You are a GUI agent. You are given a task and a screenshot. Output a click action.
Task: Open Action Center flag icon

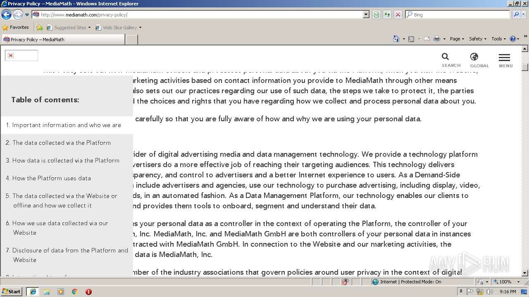click(x=470, y=292)
